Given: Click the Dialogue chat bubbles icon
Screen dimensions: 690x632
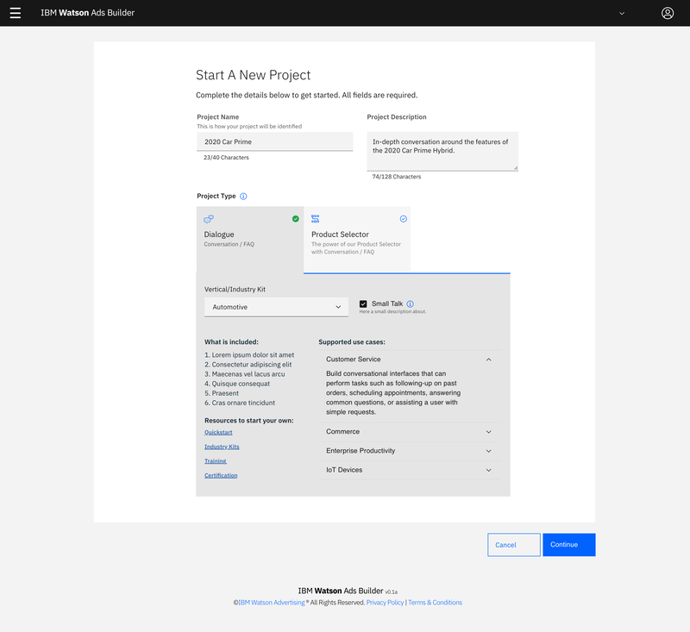Looking at the screenshot, I should click(x=209, y=219).
